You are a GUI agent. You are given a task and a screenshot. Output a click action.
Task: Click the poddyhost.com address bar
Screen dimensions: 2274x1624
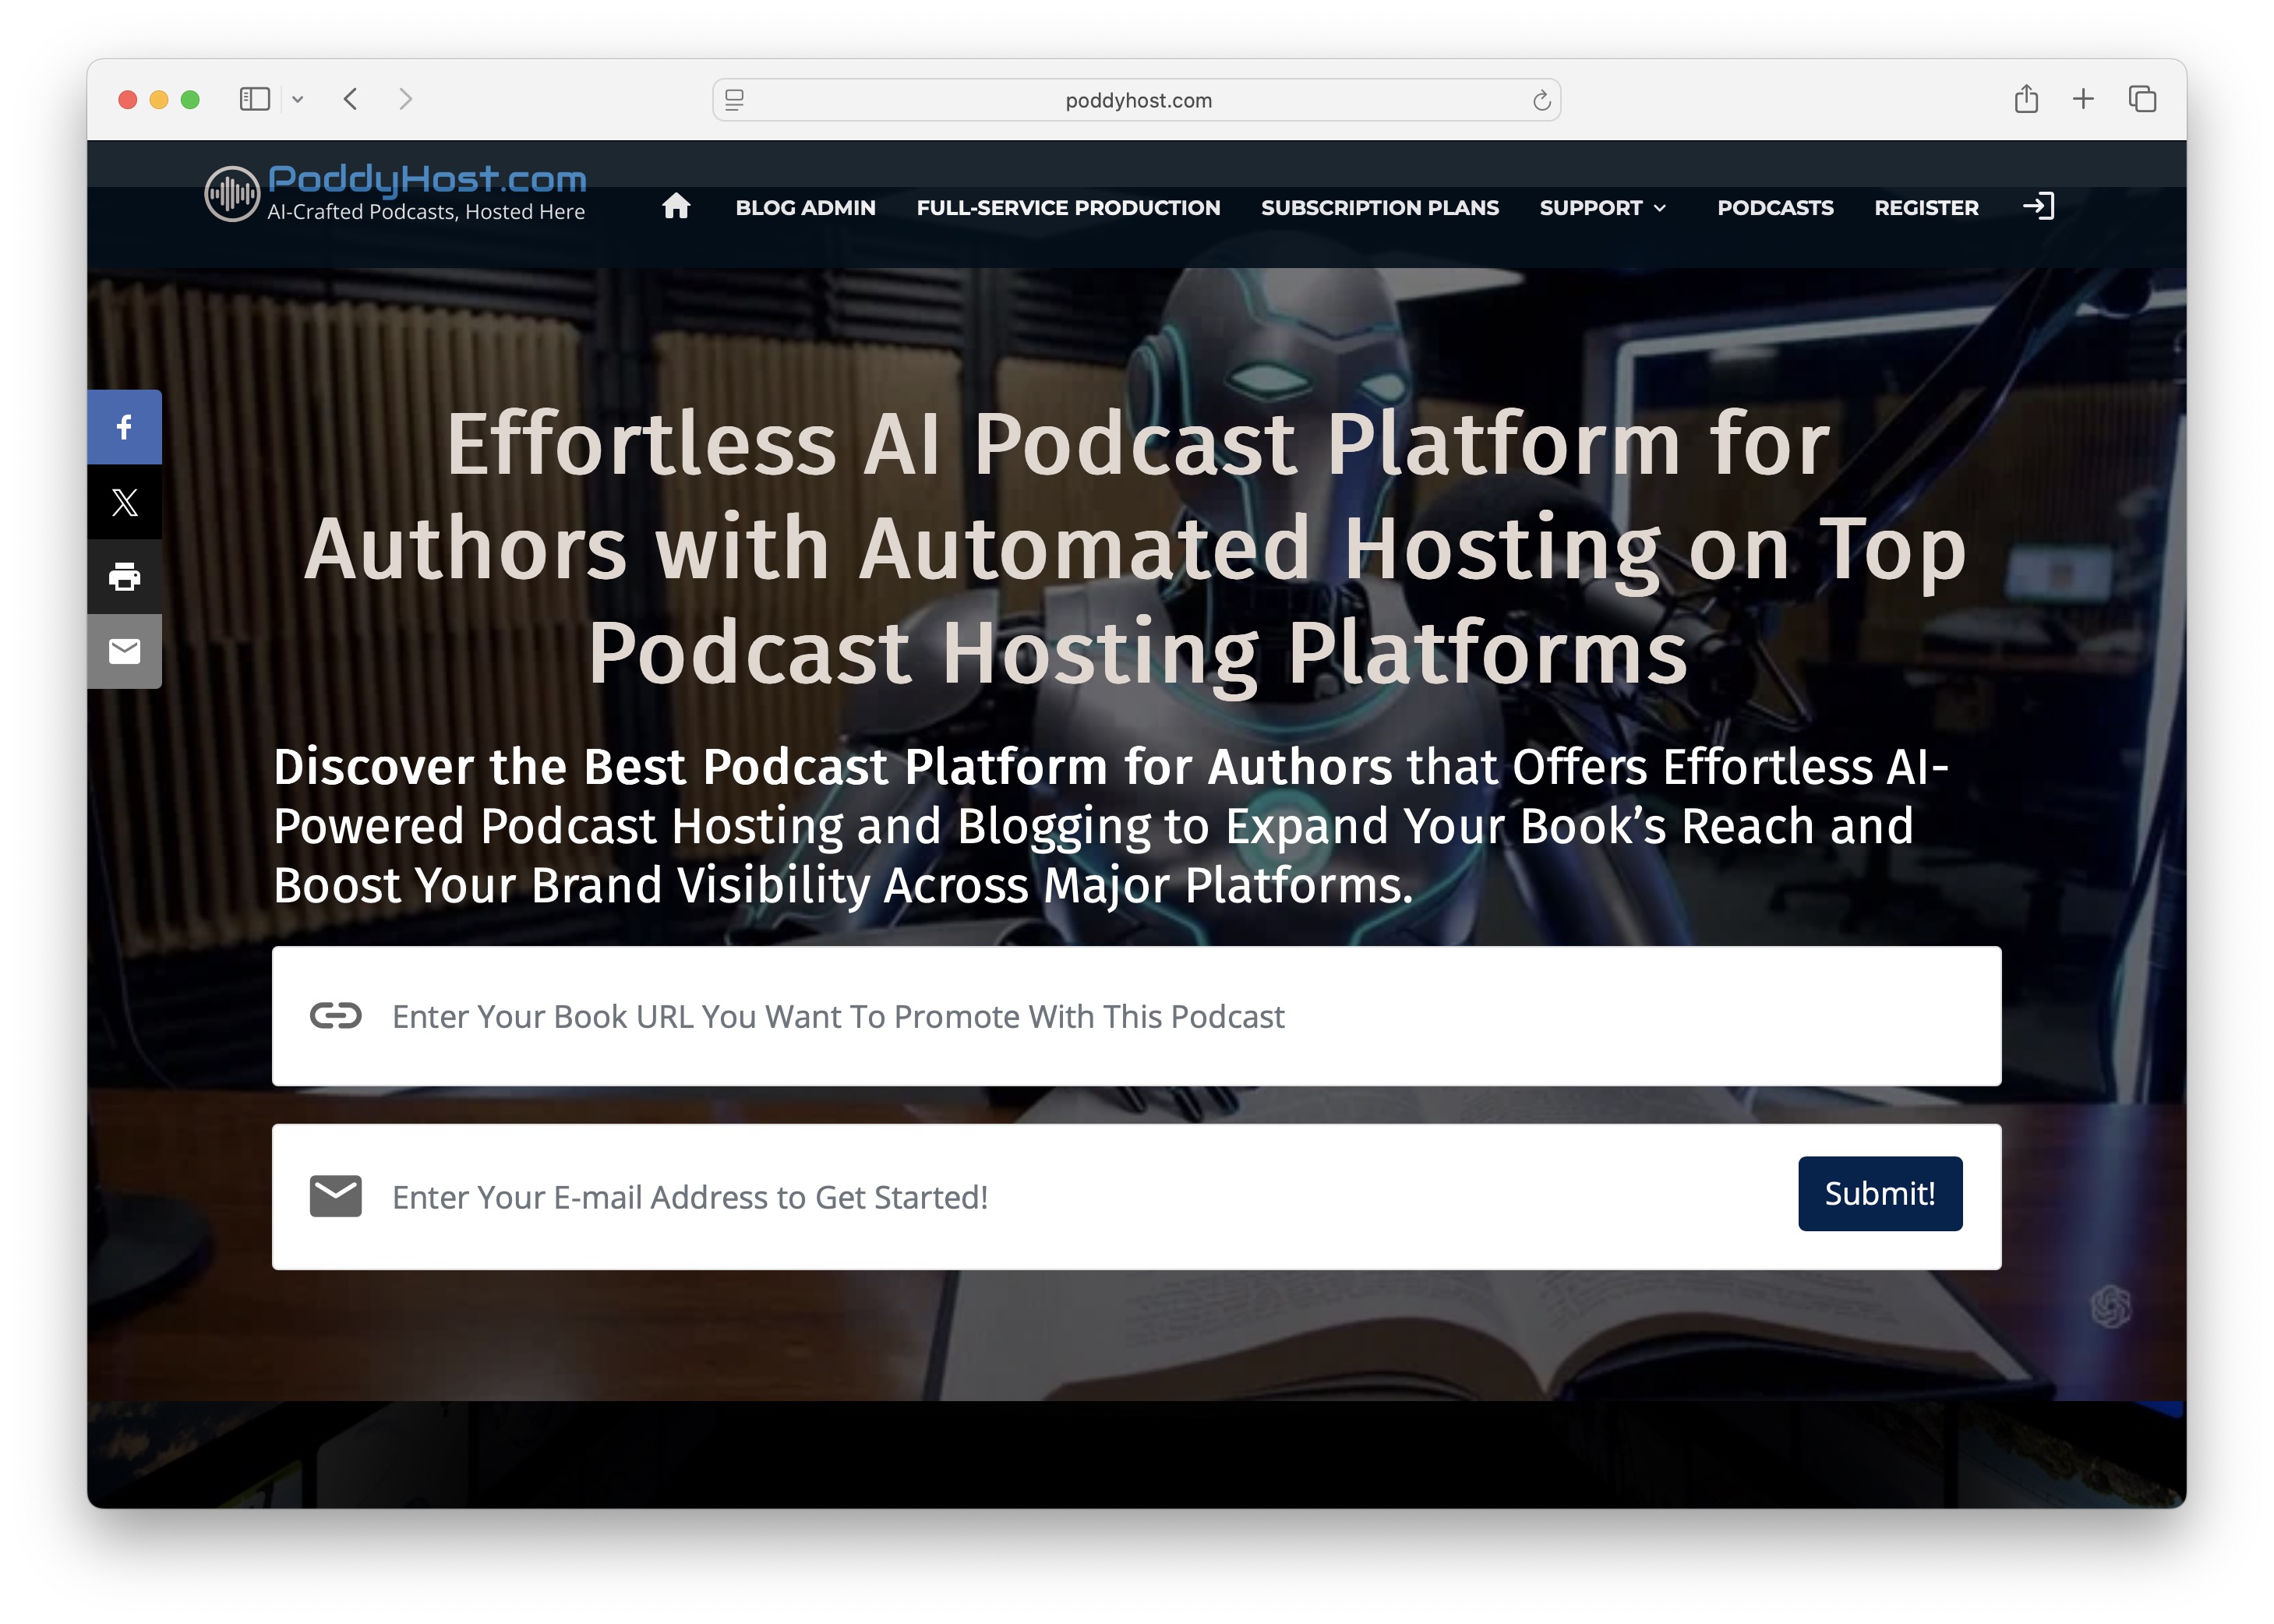[1137, 100]
